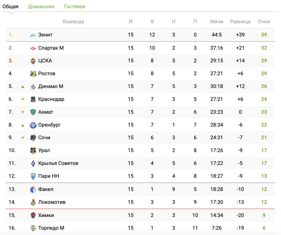This screenshot has height=235, width=281.
Task: Click the Fakel club logo icon
Action: click(33, 189)
